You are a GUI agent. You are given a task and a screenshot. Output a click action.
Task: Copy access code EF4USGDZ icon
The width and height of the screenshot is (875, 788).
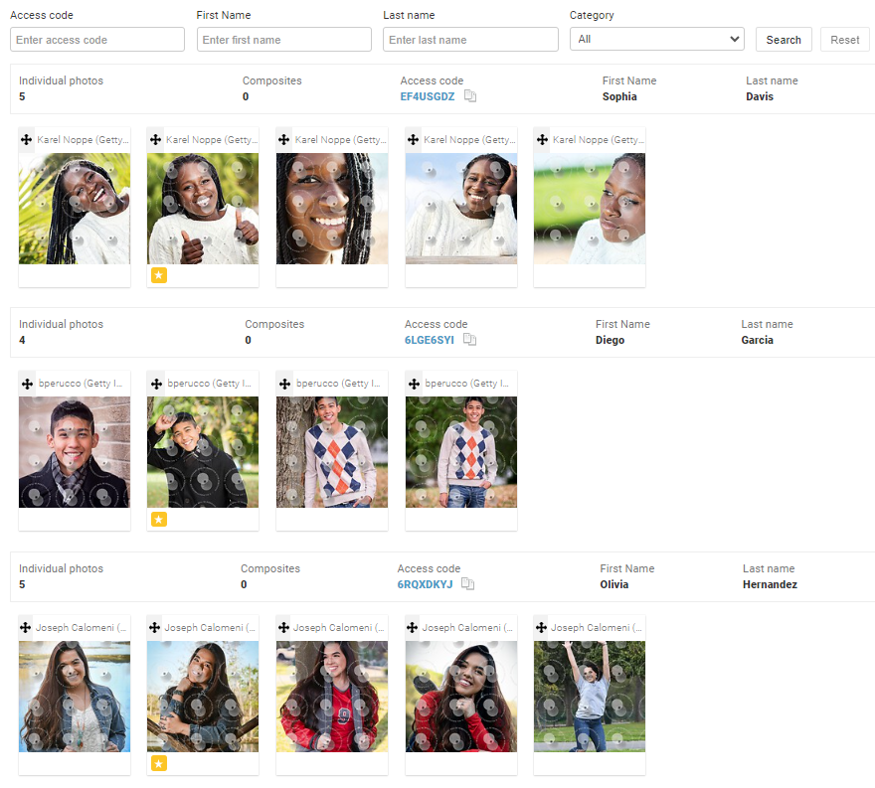(x=470, y=96)
